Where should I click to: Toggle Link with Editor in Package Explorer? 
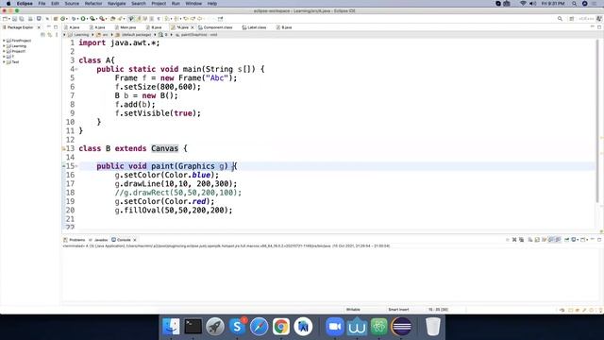(50, 35)
